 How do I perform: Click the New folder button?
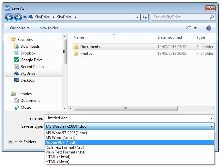tap(49, 28)
